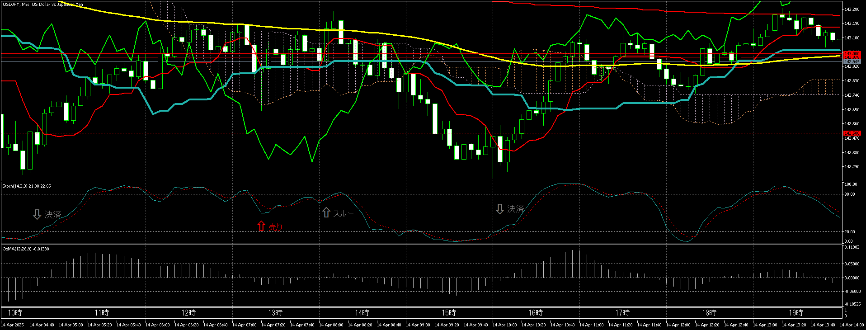Click the gray up arrow beside スルー
The height and width of the screenshot is (330, 866).
(x=326, y=212)
